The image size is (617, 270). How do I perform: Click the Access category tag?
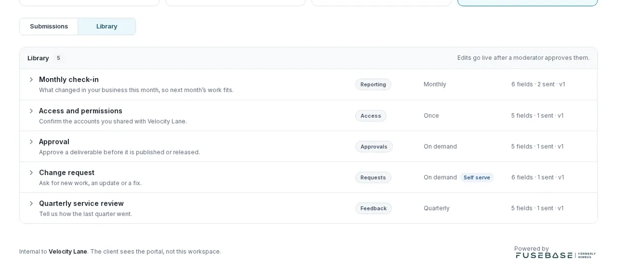coord(371,116)
